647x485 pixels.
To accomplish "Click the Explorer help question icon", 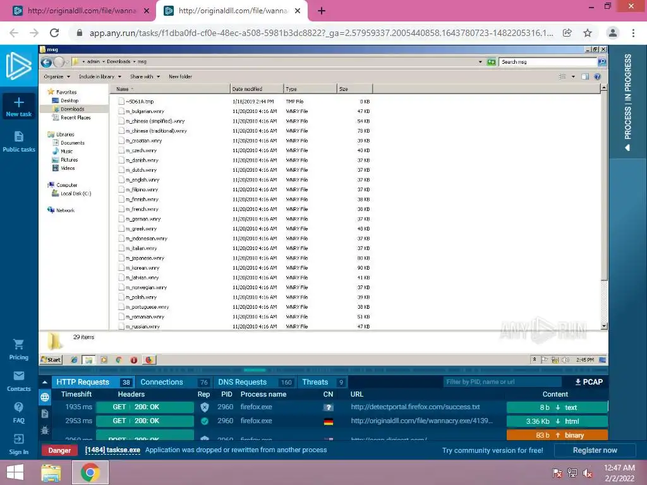I will [597, 76].
